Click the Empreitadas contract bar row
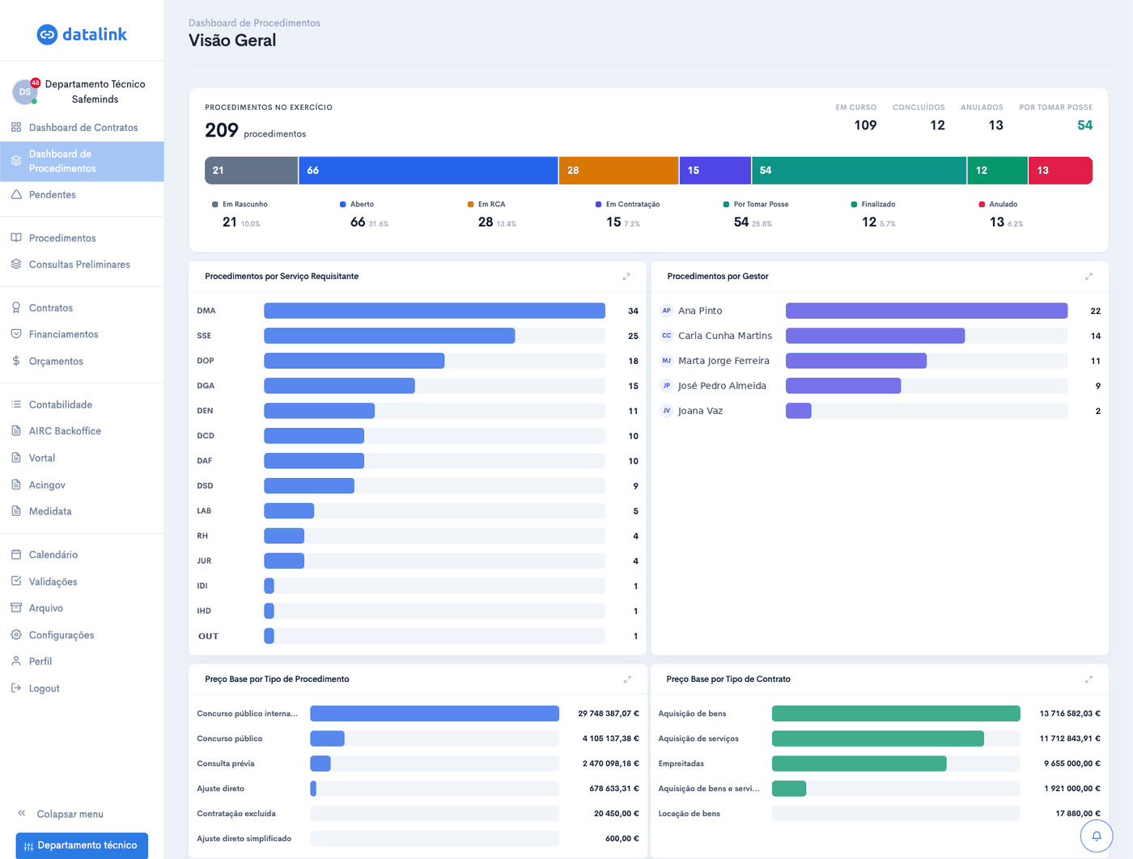 tap(880, 764)
